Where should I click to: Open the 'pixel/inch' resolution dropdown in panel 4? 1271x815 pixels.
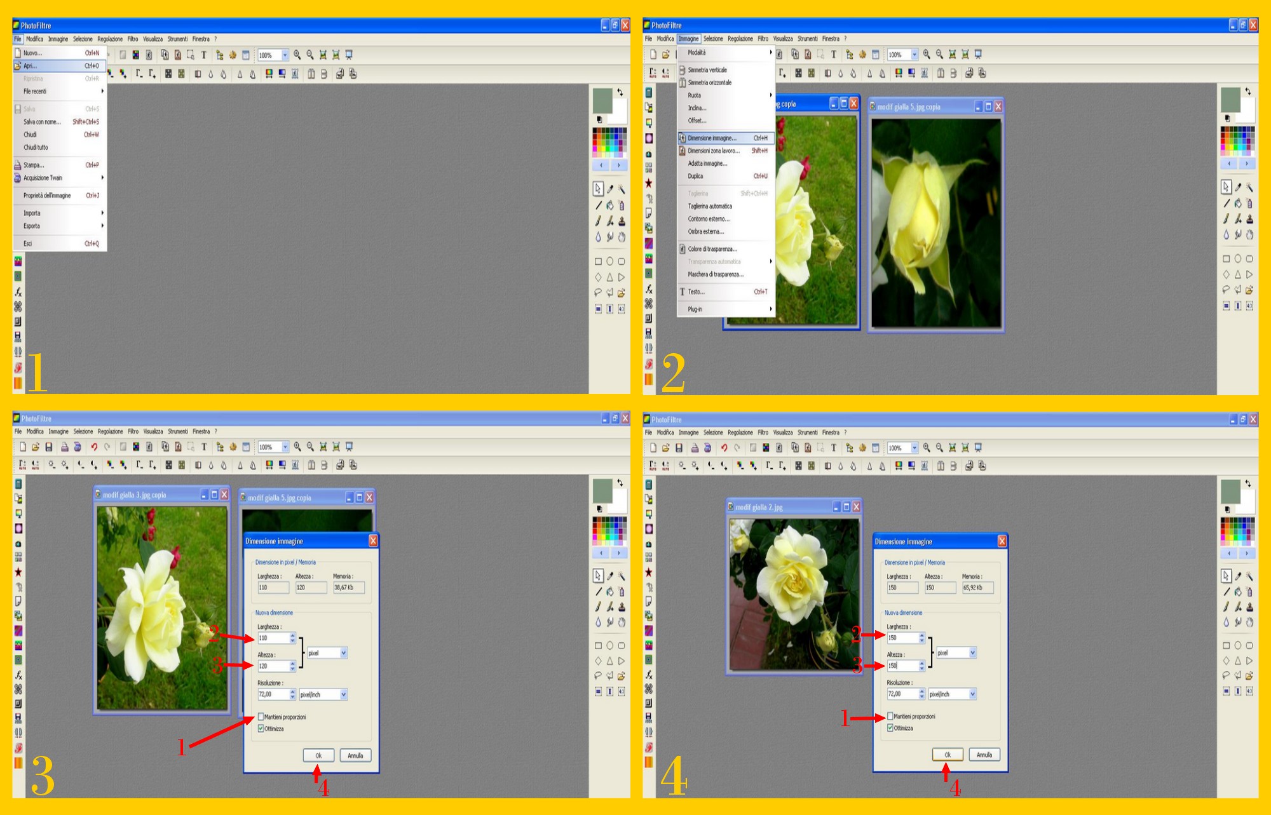click(x=972, y=694)
